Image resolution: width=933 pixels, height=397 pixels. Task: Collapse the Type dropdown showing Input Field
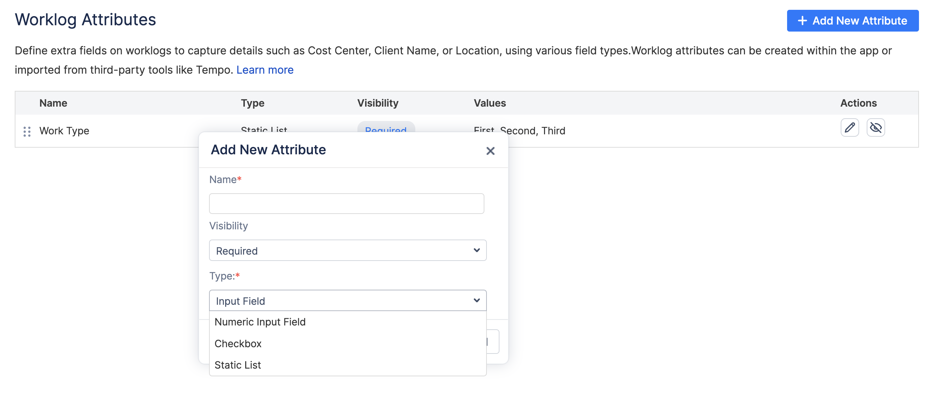[347, 300]
